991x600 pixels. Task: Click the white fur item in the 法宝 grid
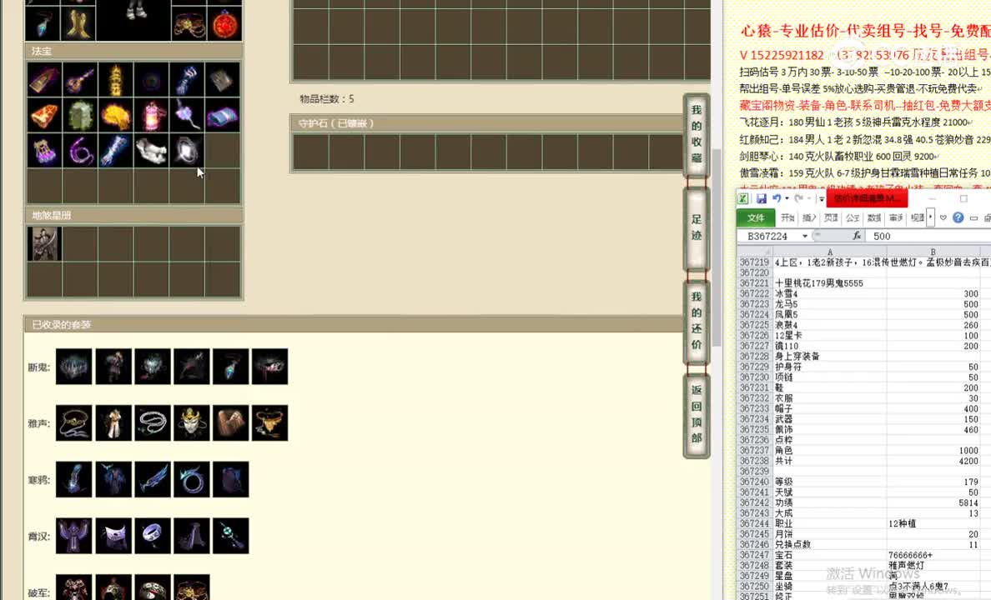[x=150, y=150]
